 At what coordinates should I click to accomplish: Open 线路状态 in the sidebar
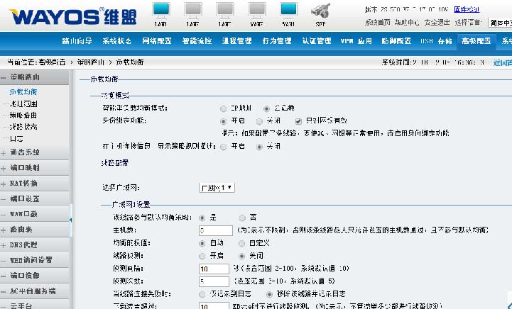click(x=23, y=126)
